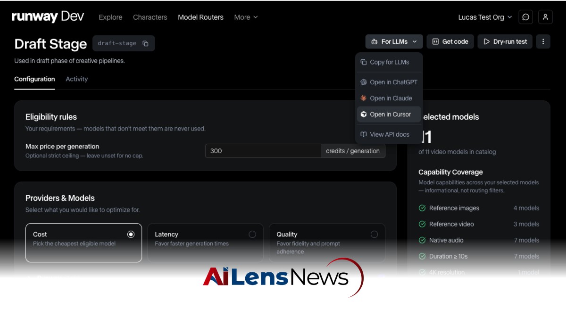Switch to the Configuration tab
Viewport: 566px width, 318px height.
(34, 79)
